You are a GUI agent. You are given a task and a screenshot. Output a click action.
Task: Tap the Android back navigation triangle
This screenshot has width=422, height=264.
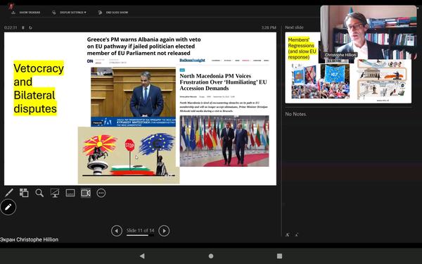point(142,256)
